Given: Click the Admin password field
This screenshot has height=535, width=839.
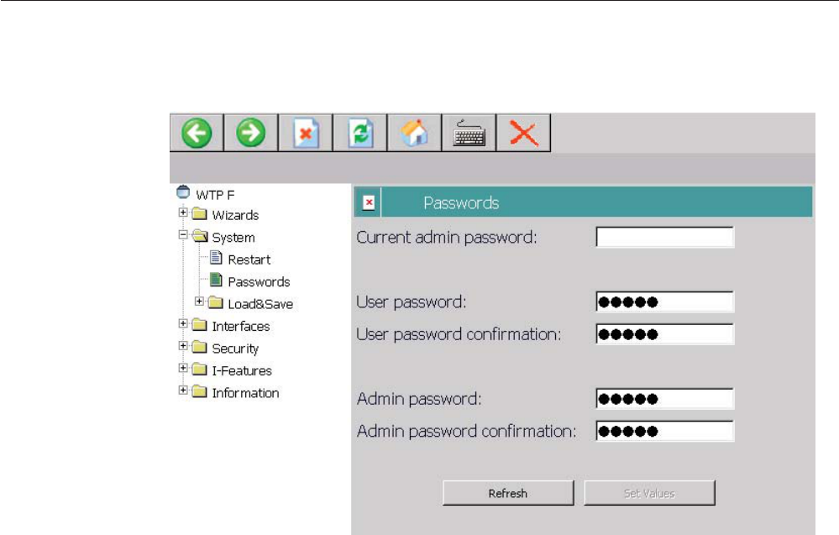Looking at the screenshot, I should (x=665, y=399).
